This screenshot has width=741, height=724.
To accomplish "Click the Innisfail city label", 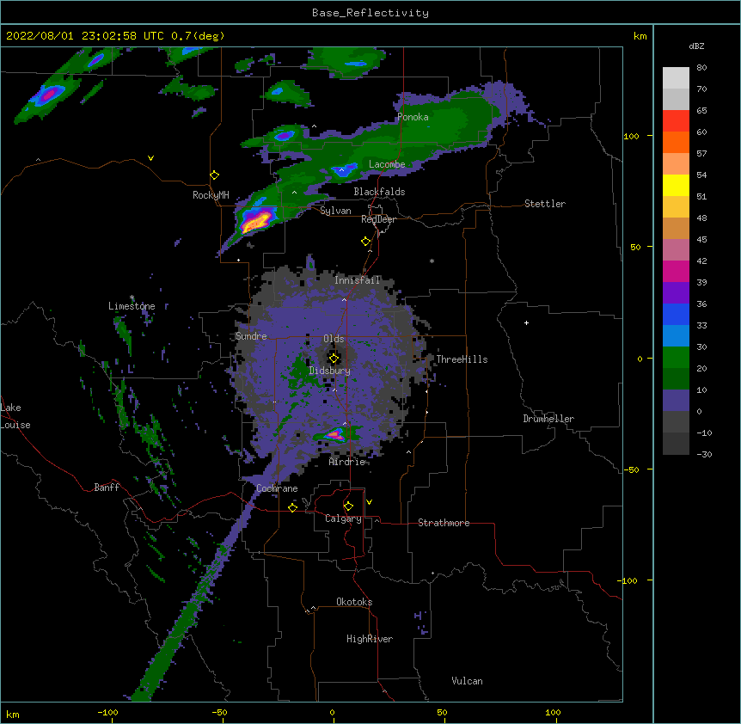I will click(x=358, y=280).
